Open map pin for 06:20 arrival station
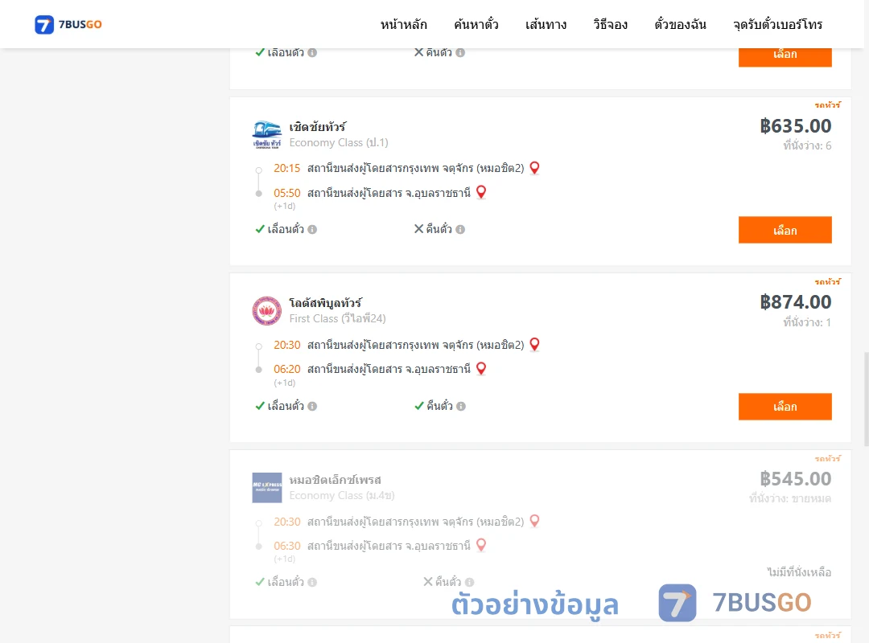 481,369
